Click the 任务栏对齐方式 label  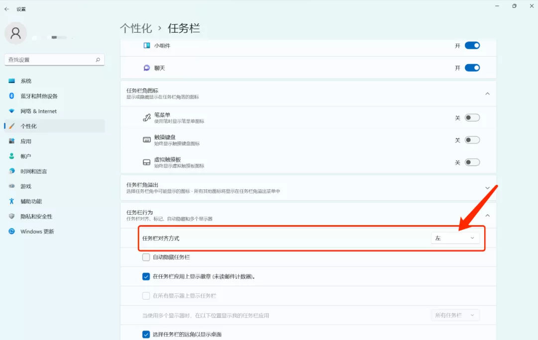coord(160,238)
